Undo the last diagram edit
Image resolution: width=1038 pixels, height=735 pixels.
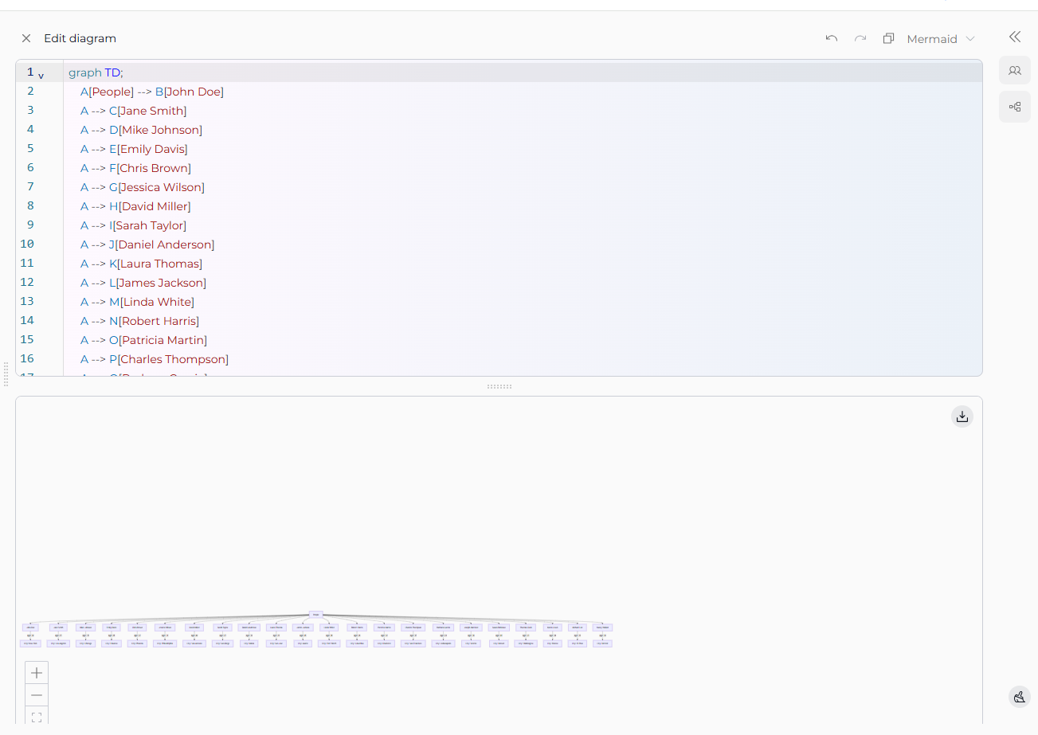coord(832,38)
